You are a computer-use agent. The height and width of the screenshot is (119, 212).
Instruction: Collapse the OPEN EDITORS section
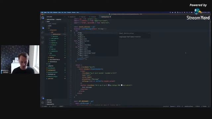click(54, 20)
